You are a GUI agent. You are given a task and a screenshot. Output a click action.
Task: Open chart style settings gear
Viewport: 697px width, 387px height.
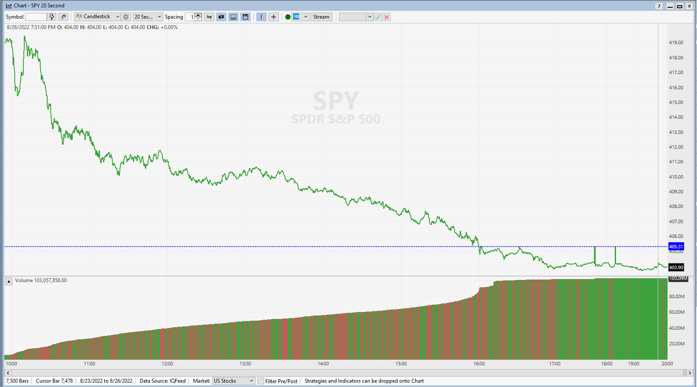126,17
